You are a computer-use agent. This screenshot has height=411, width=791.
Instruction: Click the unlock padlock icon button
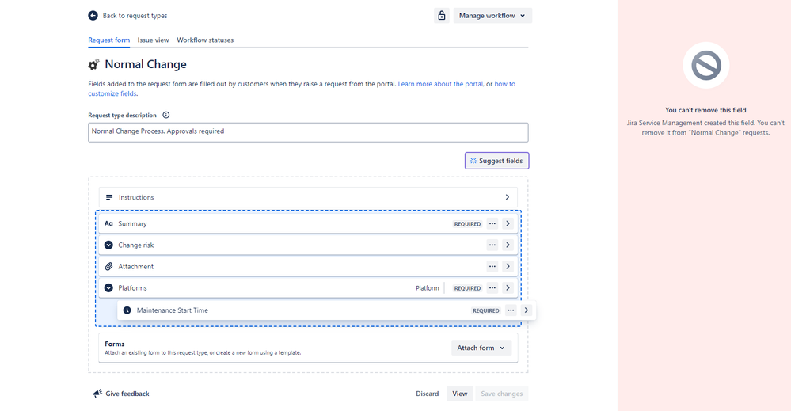(441, 16)
